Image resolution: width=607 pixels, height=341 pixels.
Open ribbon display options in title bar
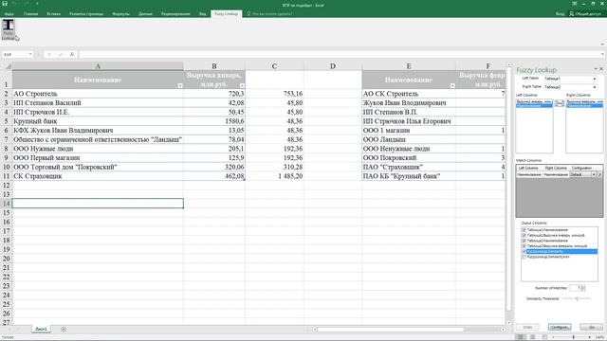tap(575, 4)
